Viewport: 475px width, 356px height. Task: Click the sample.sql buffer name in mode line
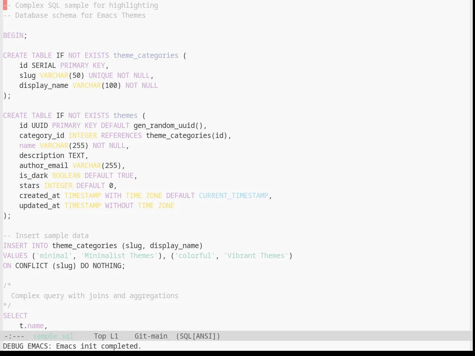coord(53,336)
